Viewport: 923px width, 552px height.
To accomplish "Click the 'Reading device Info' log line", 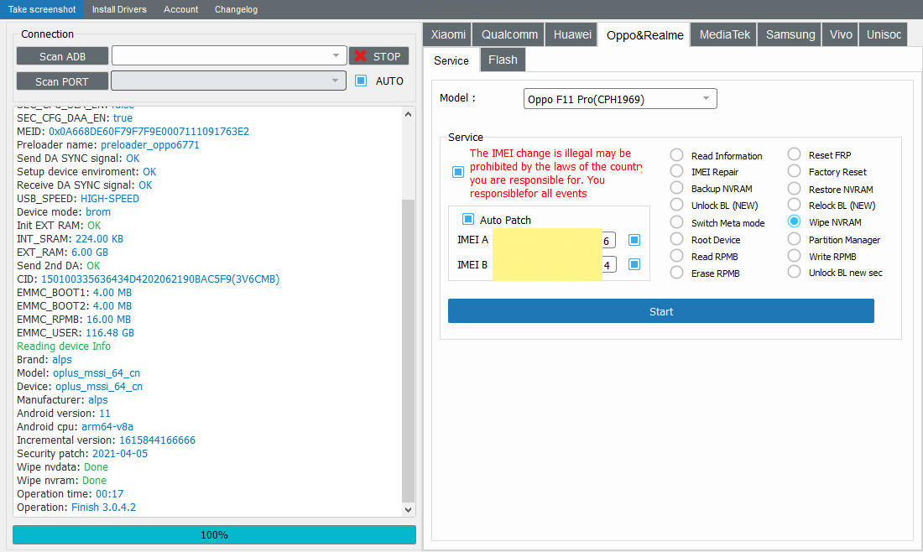I will click(64, 346).
